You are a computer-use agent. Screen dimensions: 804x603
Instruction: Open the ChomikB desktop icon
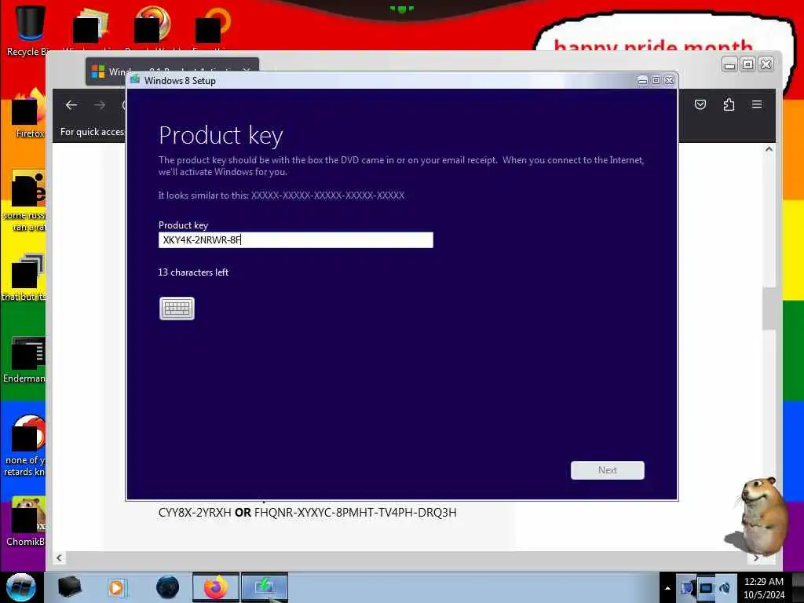(x=26, y=521)
